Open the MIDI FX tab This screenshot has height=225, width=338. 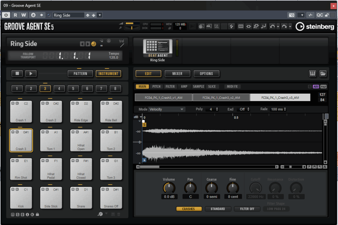click(x=233, y=87)
